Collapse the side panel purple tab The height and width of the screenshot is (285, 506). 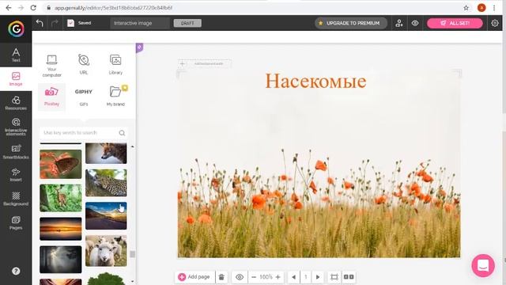coord(139,47)
